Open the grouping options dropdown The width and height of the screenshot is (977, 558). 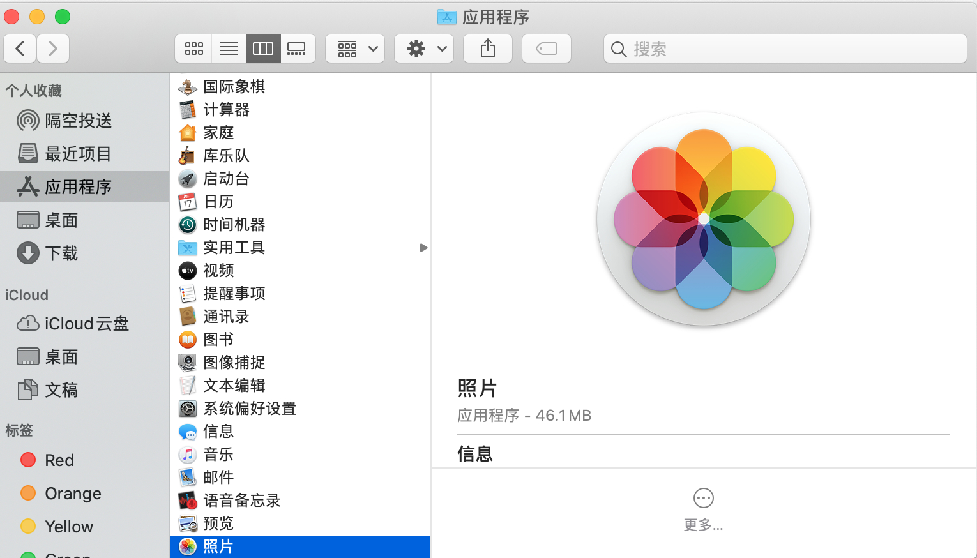355,48
